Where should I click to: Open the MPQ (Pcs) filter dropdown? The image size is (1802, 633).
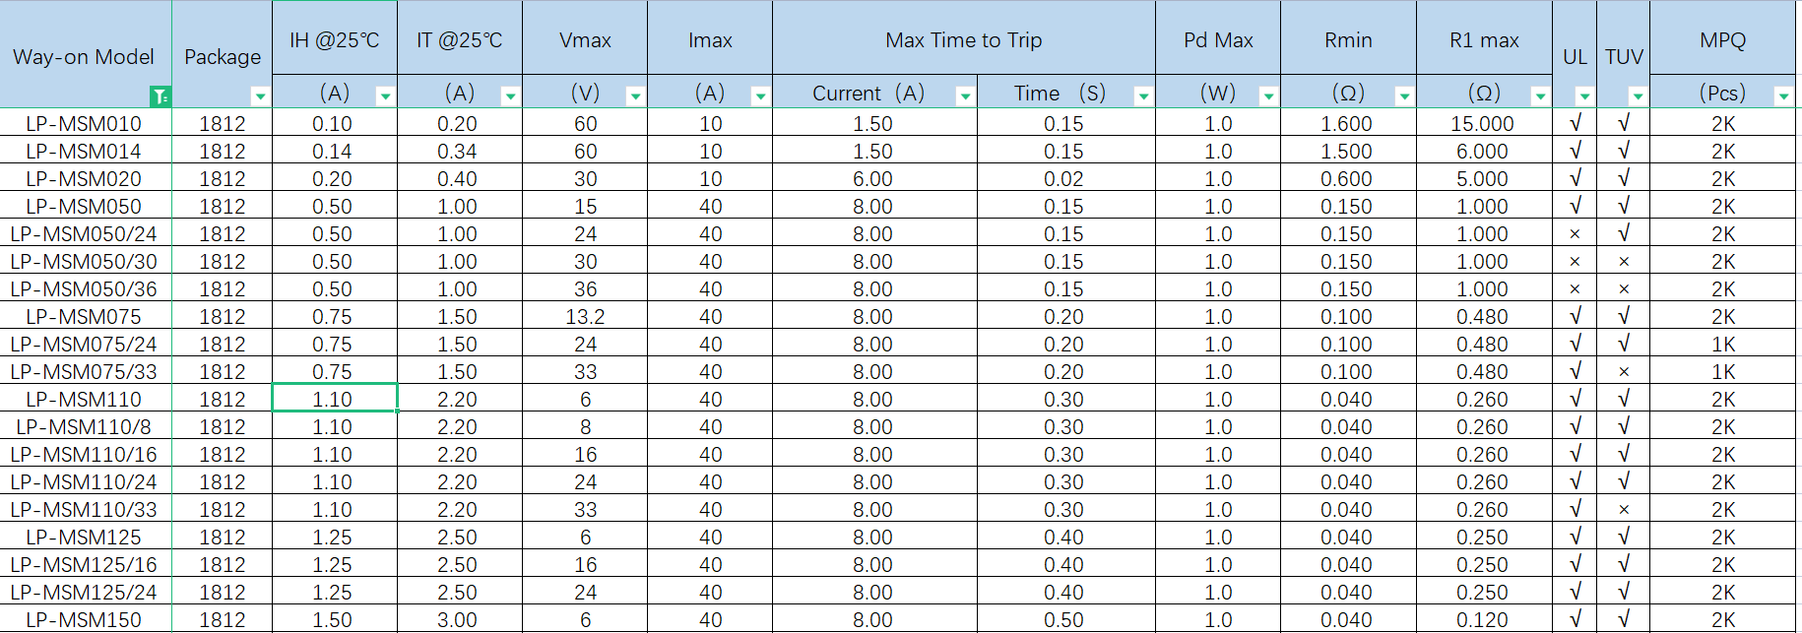1783,96
